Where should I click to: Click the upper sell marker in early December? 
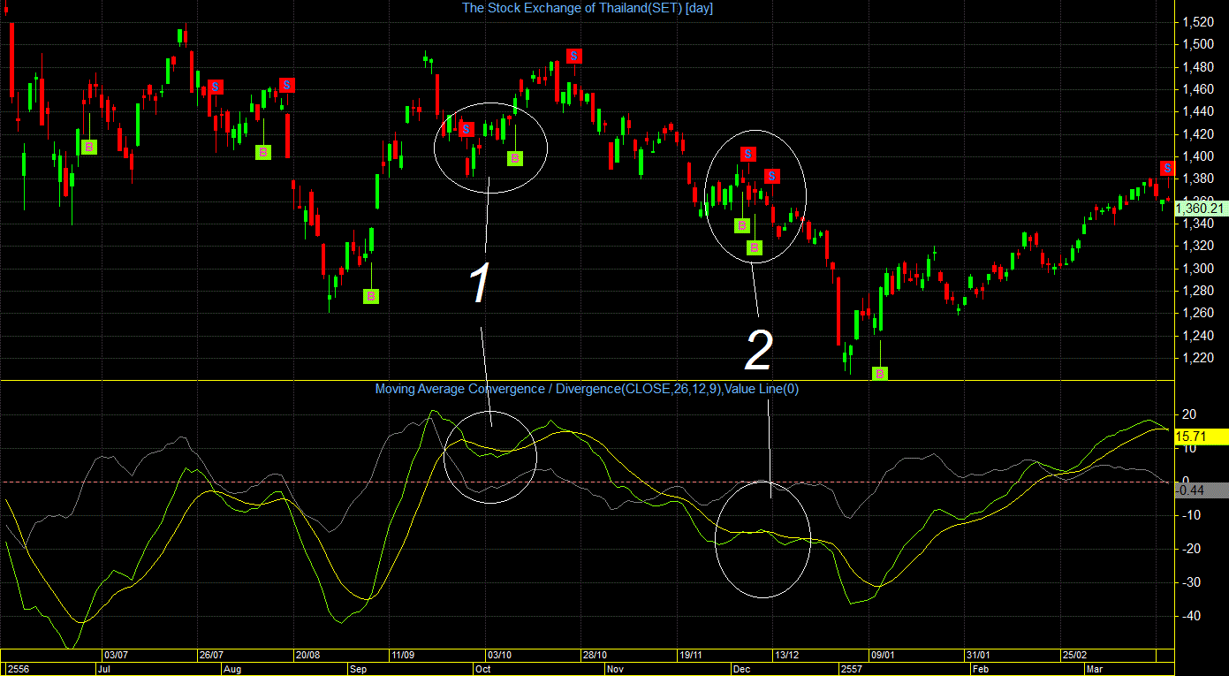(748, 154)
